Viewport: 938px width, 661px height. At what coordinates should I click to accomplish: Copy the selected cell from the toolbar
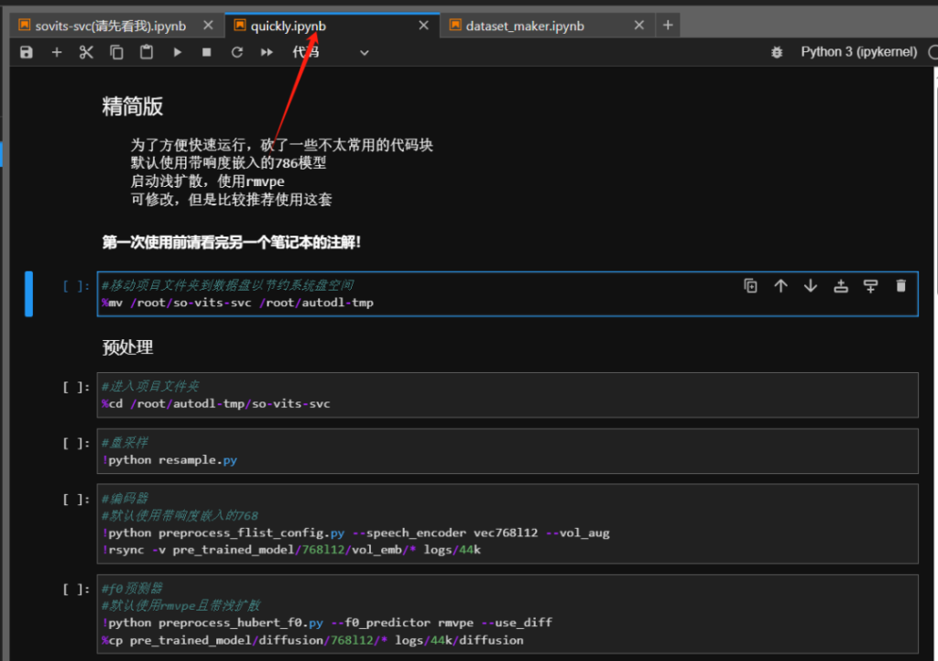116,52
